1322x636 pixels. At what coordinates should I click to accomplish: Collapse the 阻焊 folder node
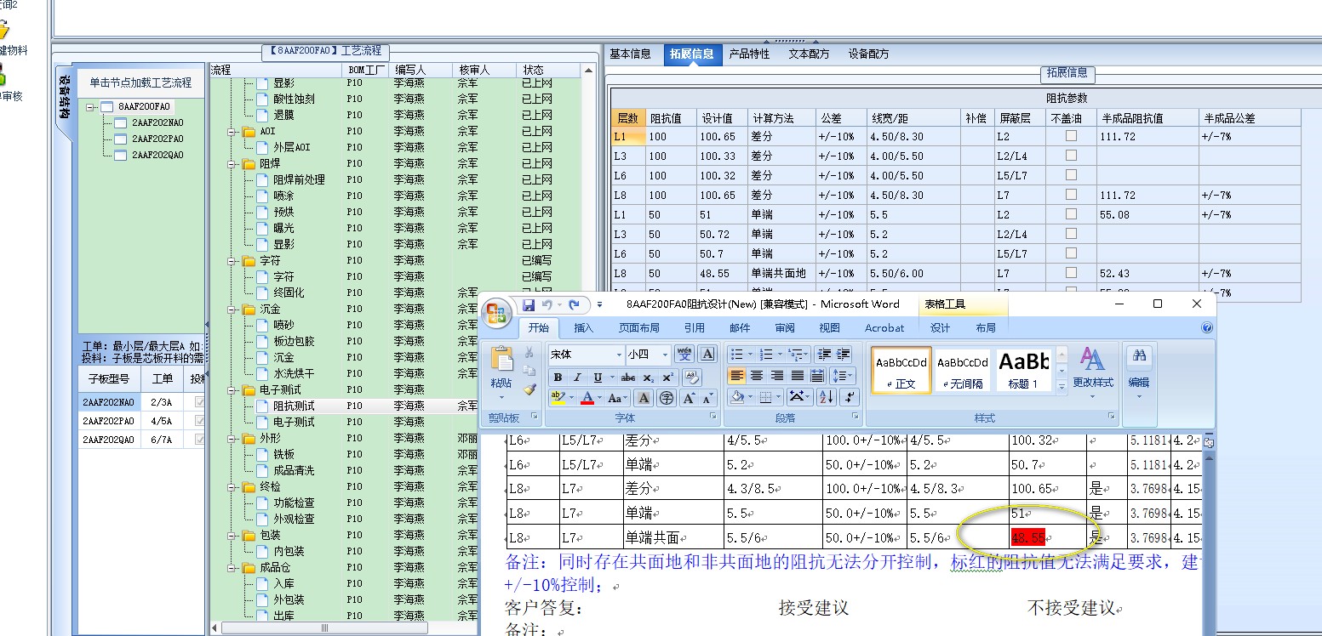click(232, 164)
